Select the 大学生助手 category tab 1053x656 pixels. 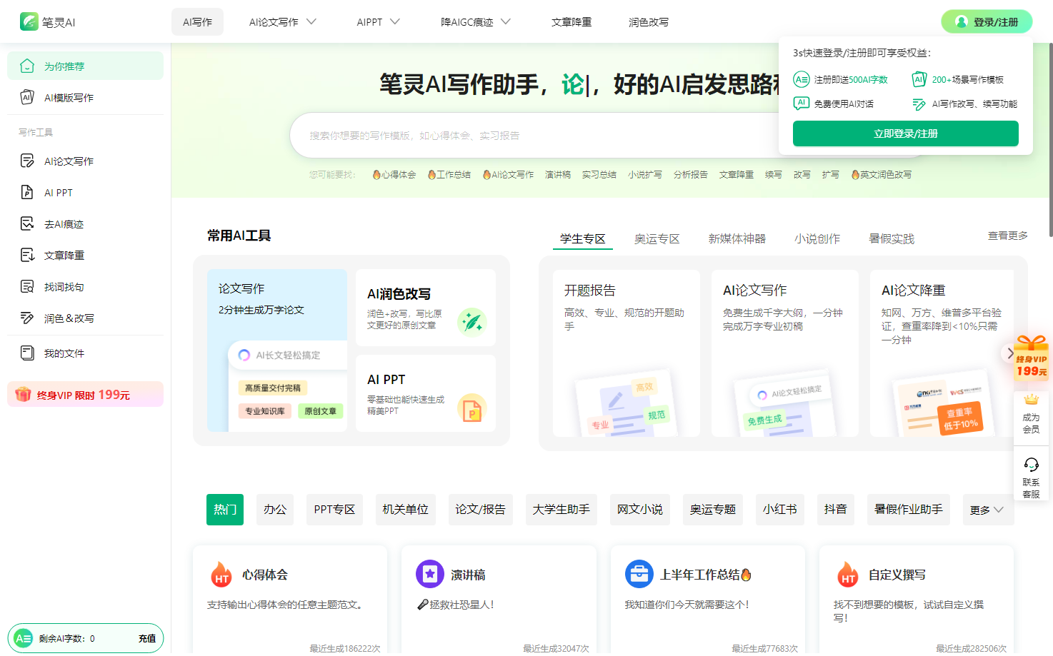562,510
